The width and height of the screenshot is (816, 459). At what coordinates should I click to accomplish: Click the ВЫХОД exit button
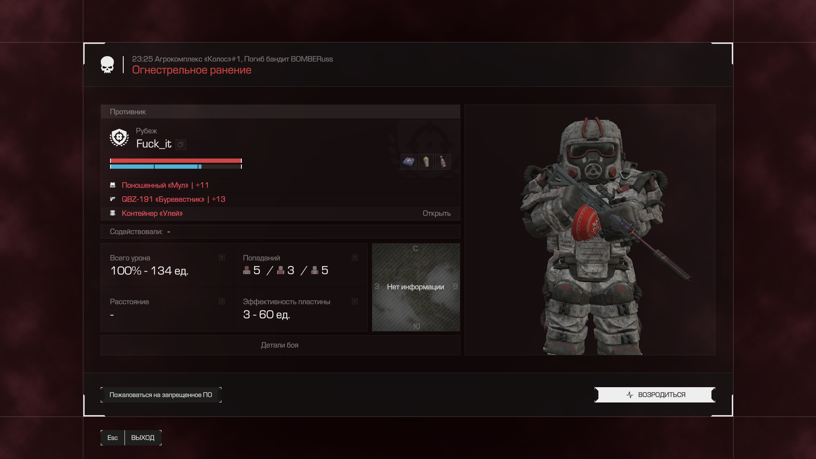pos(143,438)
